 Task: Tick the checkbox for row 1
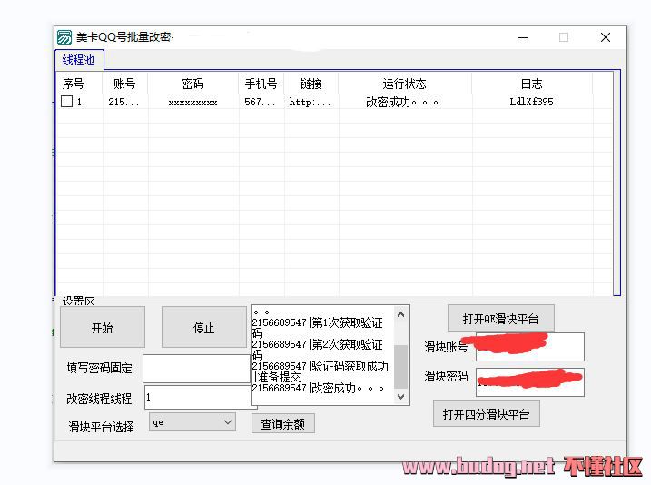(67, 102)
